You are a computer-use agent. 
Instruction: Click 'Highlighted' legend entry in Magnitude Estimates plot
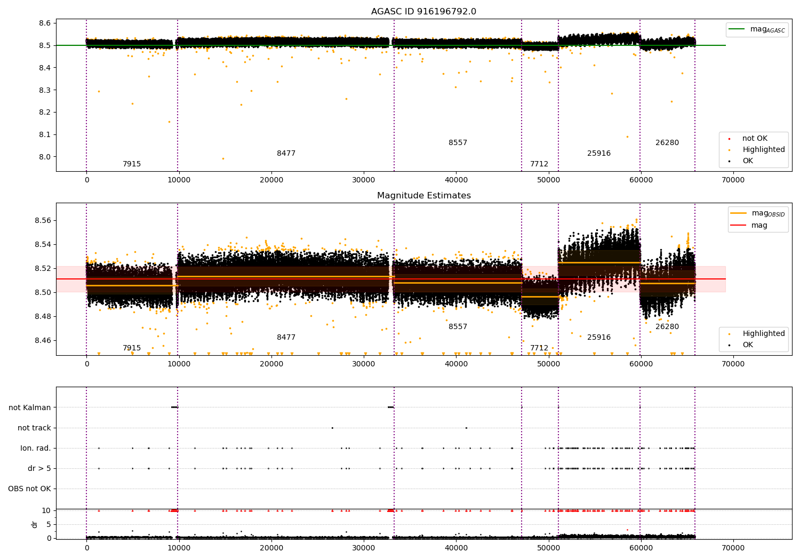tap(756, 334)
